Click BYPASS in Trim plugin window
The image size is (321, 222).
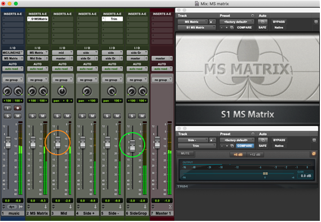[279, 140]
